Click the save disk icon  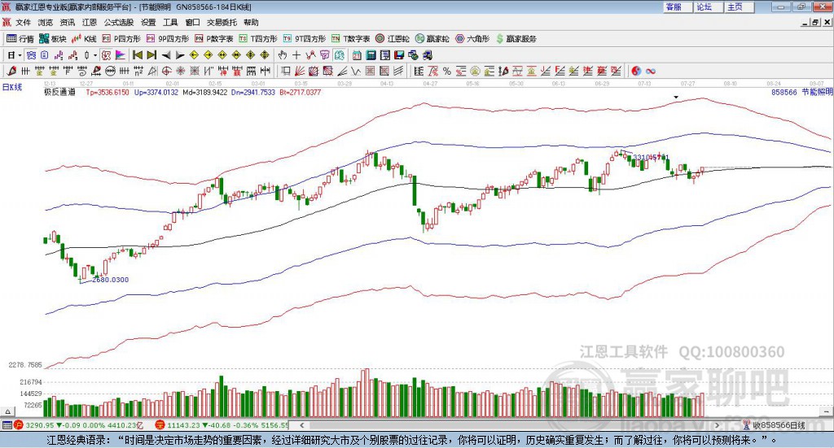[399, 55]
